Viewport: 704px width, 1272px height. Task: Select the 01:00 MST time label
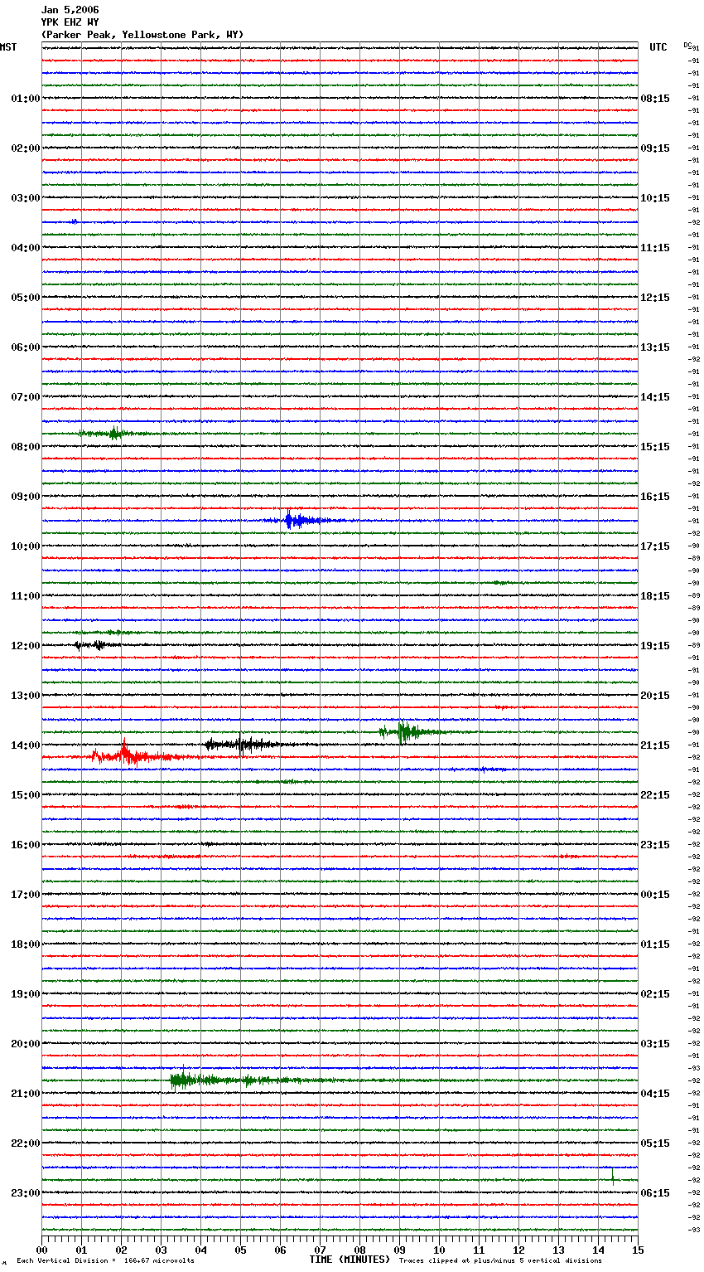coord(25,99)
